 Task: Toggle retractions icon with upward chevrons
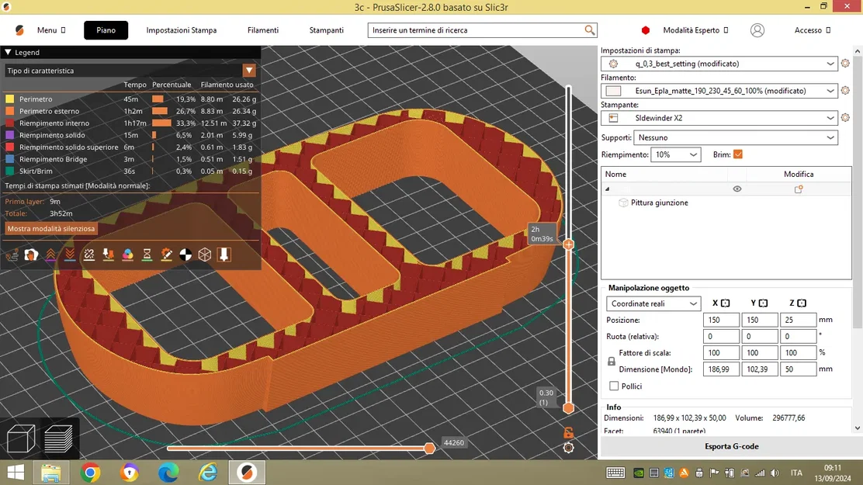50,255
